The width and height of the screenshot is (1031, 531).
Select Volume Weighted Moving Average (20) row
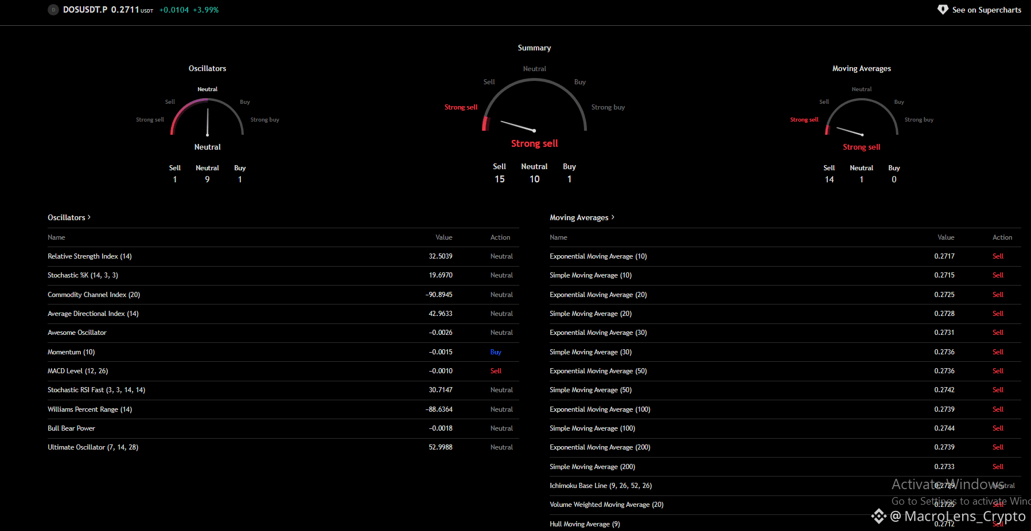coord(785,505)
